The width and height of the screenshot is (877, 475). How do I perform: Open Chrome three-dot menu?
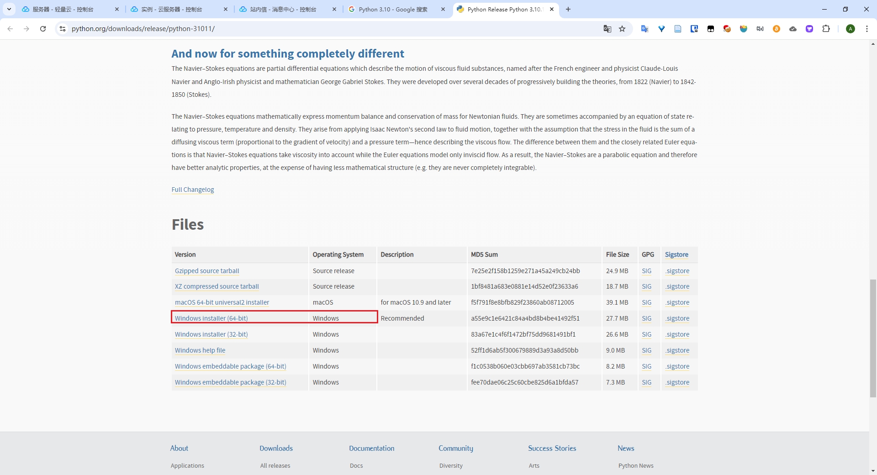[866, 29]
